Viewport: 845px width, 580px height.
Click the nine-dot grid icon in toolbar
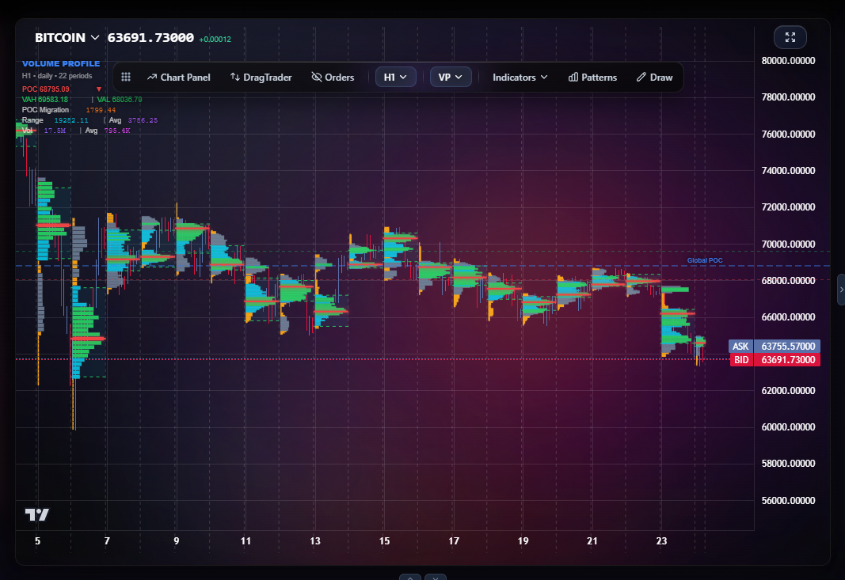tap(126, 77)
